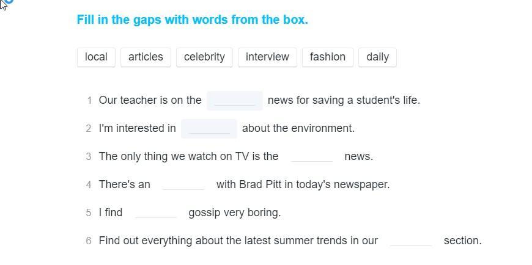Click the number 6 sentence label
Screen dimensions: 532x265
pyautogui.click(x=89, y=241)
